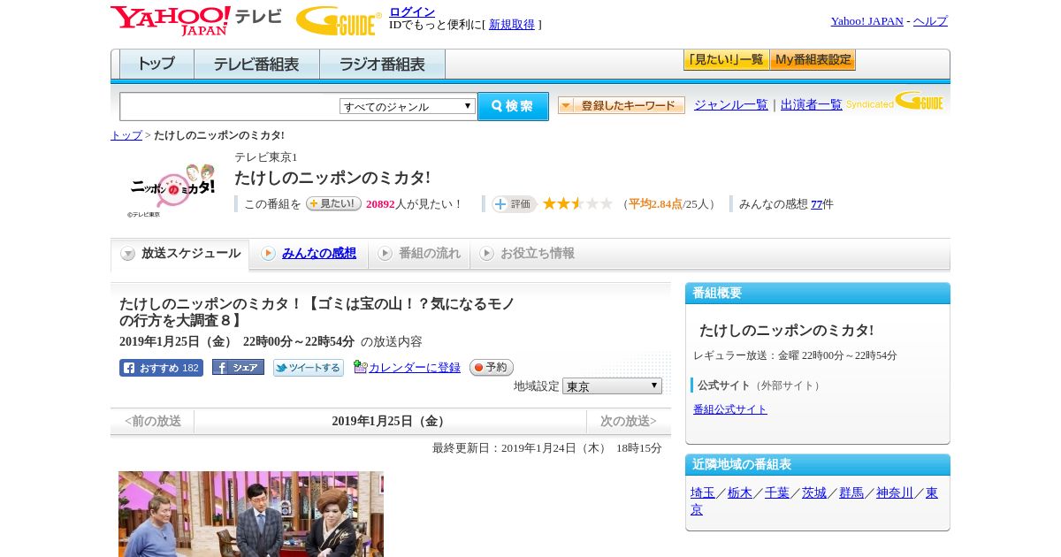Screen dimensions: 1061x557
Task: Open the 神奈川 regional listing link
Action: (x=895, y=493)
